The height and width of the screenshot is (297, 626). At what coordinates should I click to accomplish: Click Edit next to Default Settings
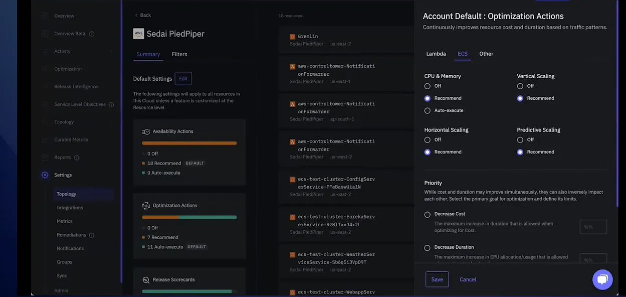[x=183, y=79]
